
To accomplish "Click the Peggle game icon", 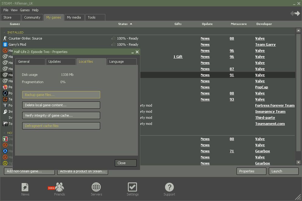I will 5,87.
